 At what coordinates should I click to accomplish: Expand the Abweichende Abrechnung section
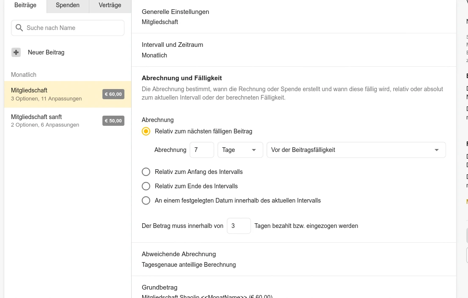coord(294,259)
